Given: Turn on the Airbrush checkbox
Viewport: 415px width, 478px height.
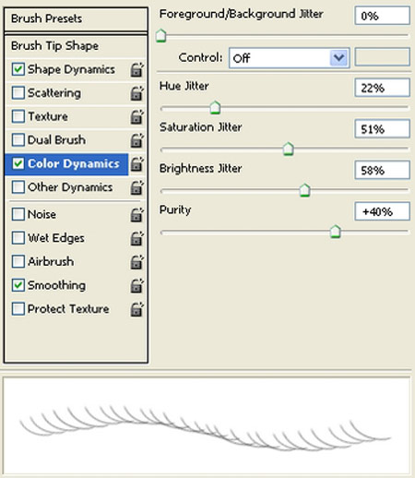Looking at the screenshot, I should point(18,261).
